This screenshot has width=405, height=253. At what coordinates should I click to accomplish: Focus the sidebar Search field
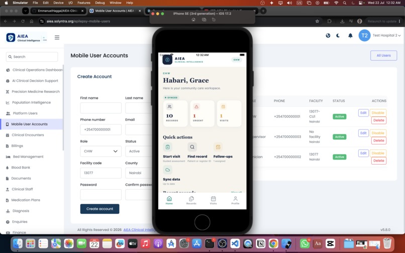(x=32, y=57)
